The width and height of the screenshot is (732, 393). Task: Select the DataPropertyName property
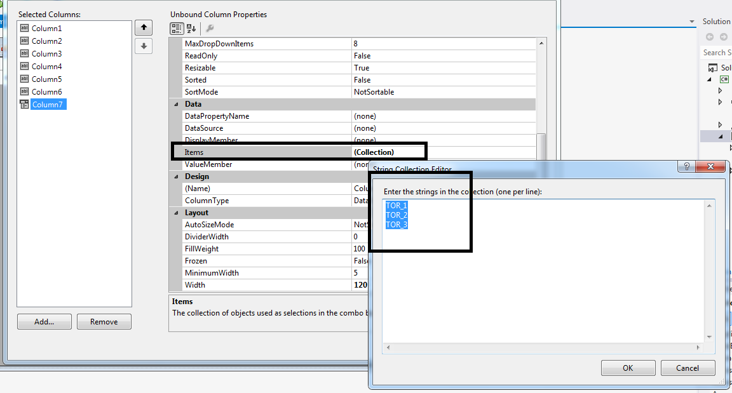point(360,116)
